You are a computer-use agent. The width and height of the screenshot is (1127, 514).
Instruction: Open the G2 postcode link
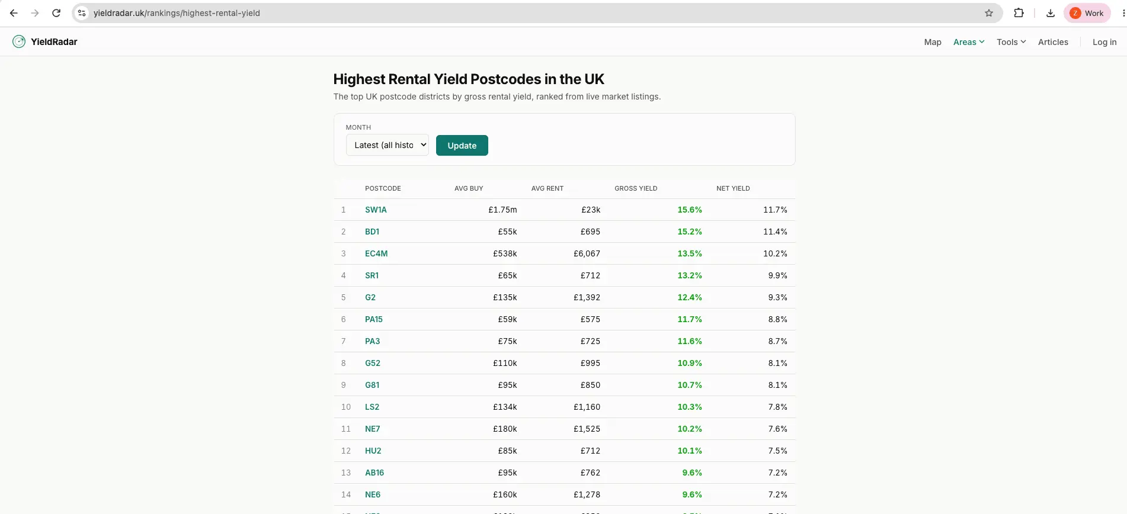(370, 297)
